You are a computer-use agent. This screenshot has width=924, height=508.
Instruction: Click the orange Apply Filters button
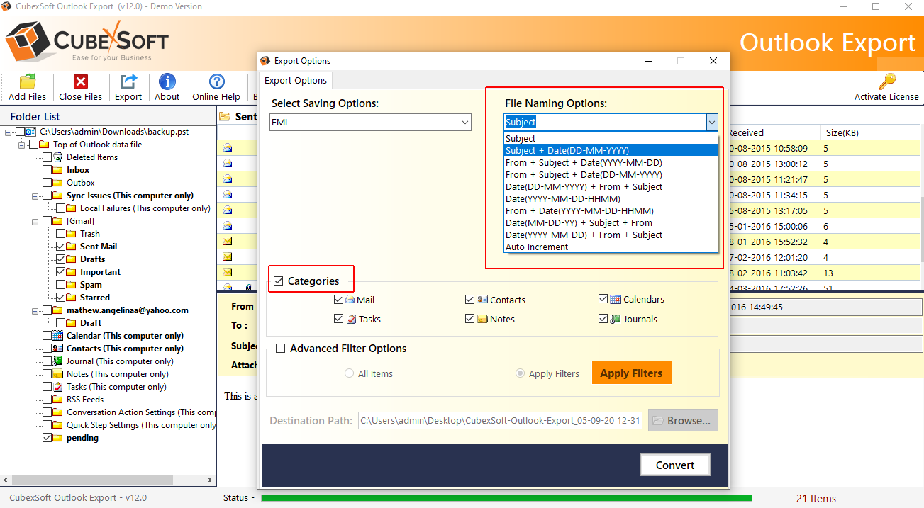pos(631,373)
